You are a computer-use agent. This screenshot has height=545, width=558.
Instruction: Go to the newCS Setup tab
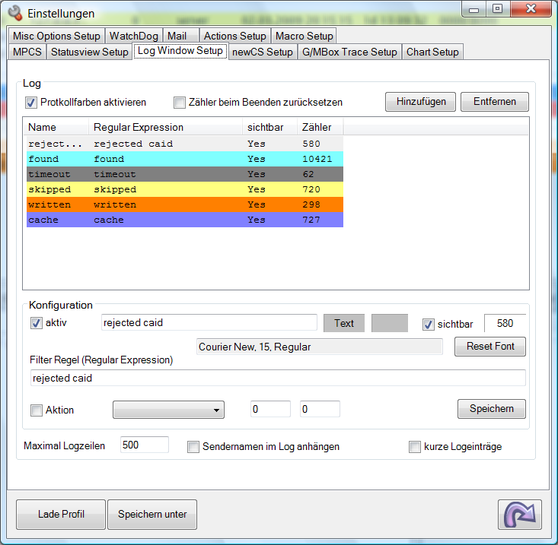262,52
